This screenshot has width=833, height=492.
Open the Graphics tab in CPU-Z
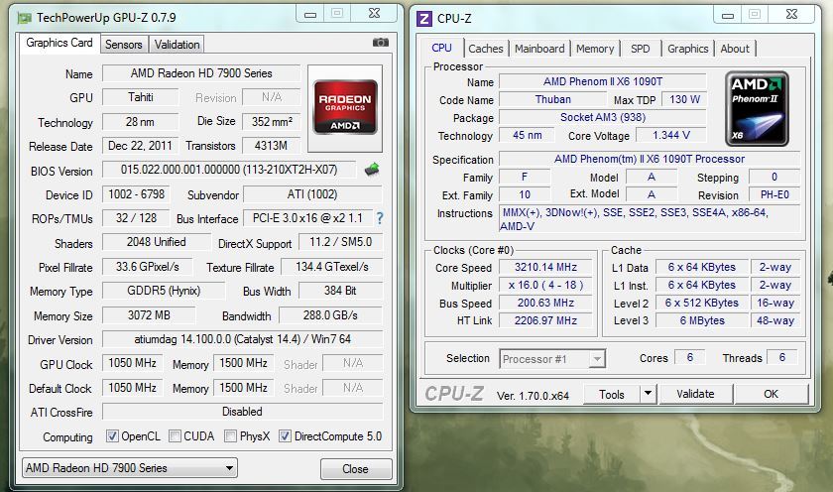pyautogui.click(x=688, y=49)
